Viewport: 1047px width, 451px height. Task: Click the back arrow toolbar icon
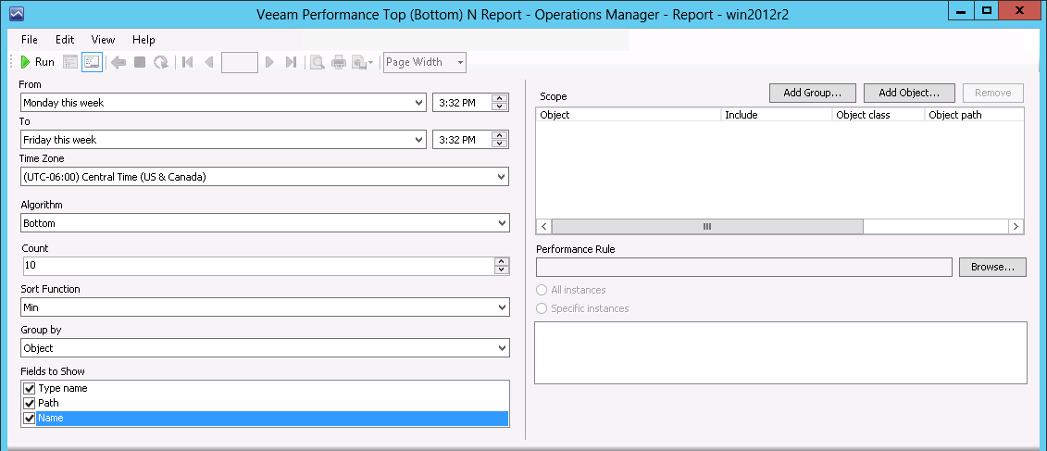click(118, 62)
